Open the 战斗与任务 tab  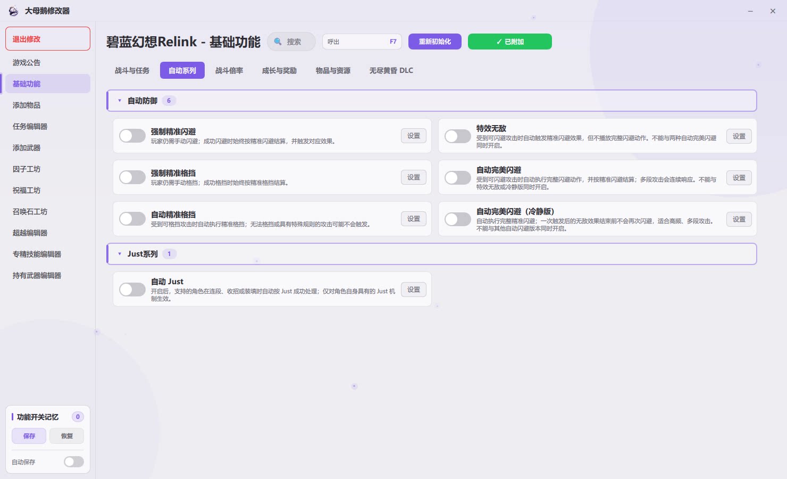132,70
